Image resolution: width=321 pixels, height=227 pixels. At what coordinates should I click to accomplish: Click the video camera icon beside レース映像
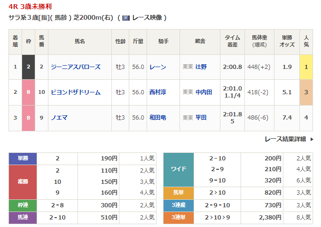[126, 18]
